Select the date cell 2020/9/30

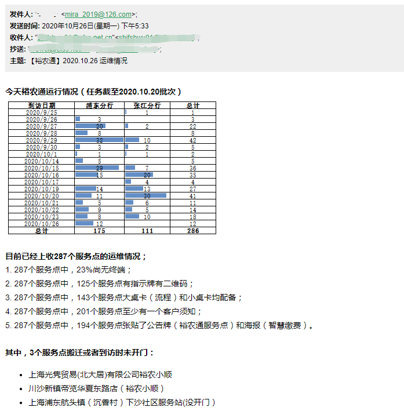pyautogui.click(x=42, y=147)
